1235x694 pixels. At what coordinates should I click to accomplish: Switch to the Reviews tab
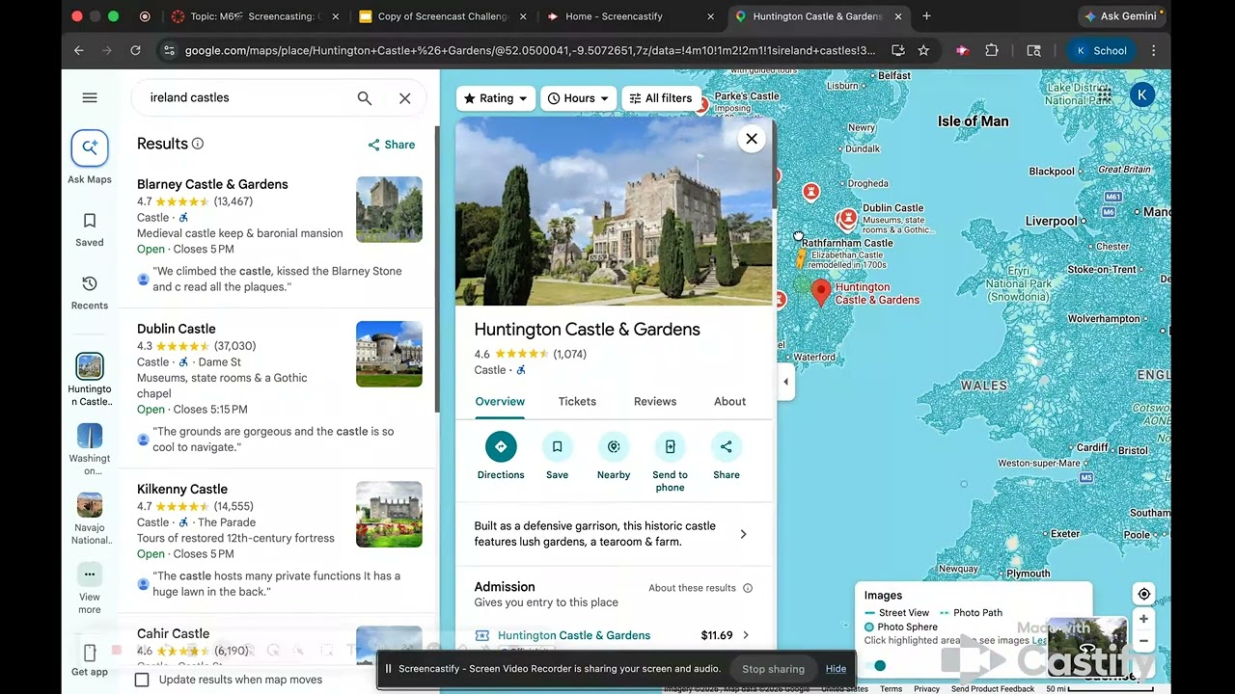click(x=655, y=402)
